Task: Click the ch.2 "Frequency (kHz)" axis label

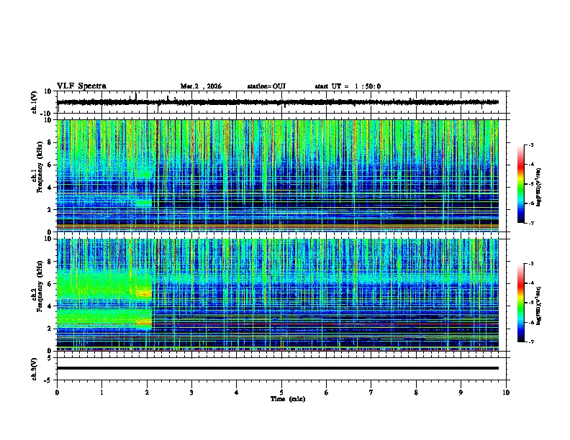Action: (x=40, y=286)
